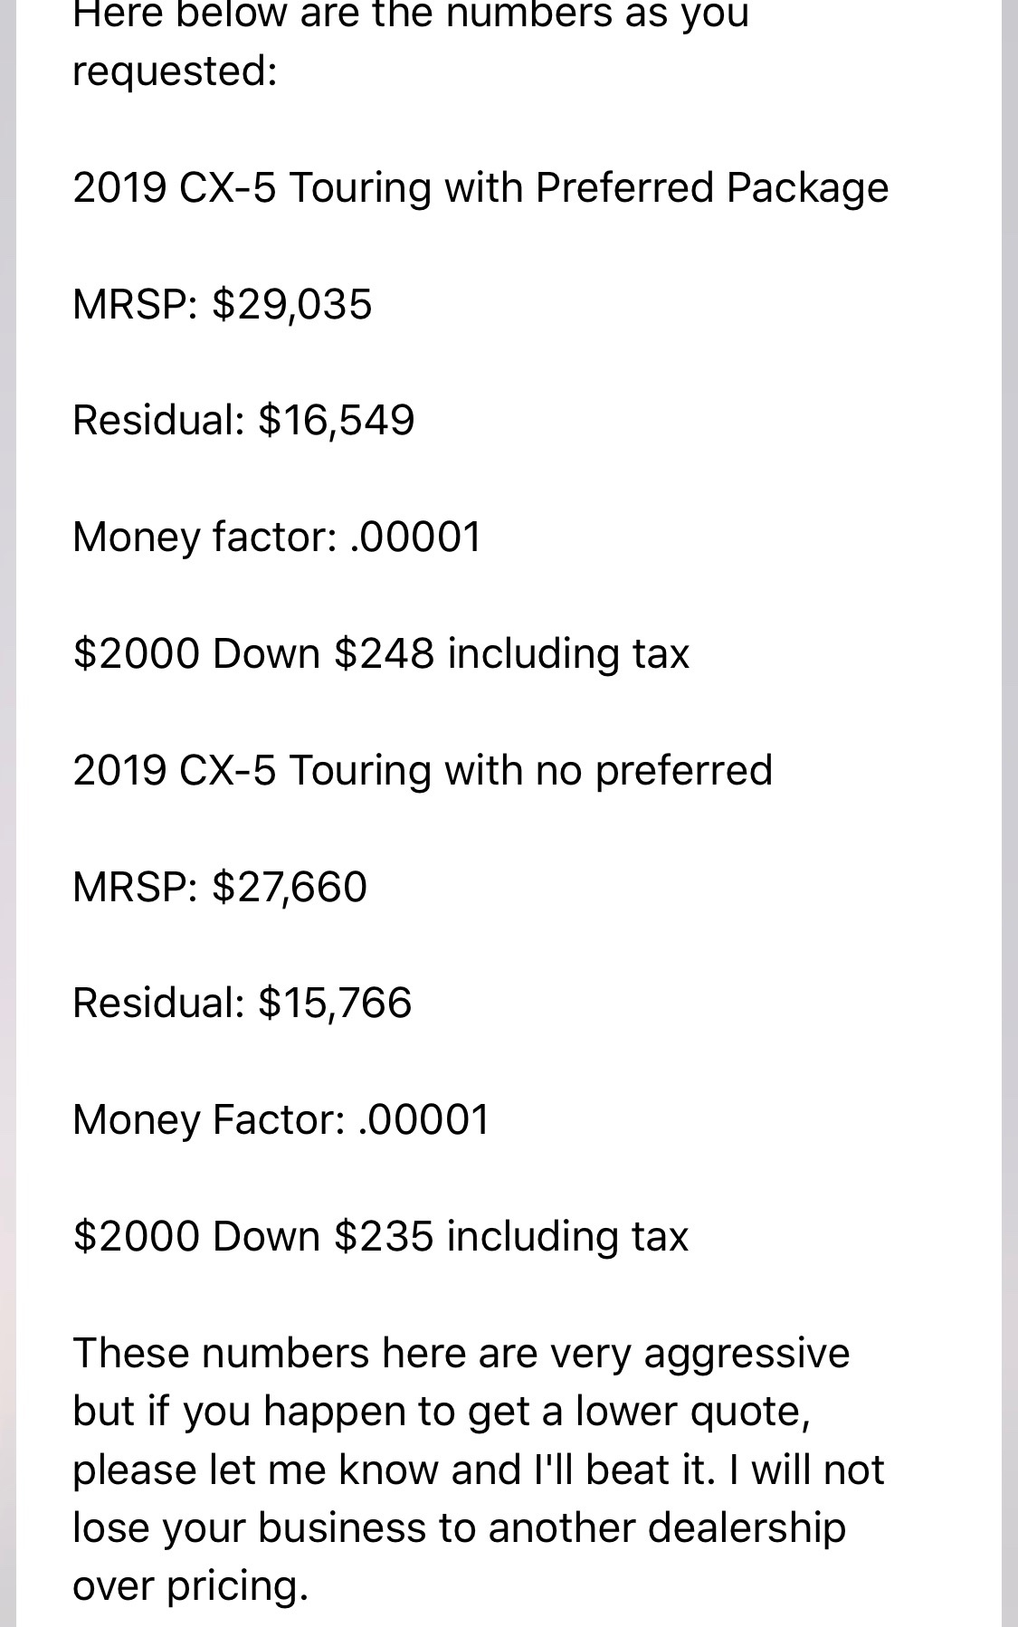
Task: Tap the $248 monthly payment amount
Action: pyautogui.click(x=385, y=653)
